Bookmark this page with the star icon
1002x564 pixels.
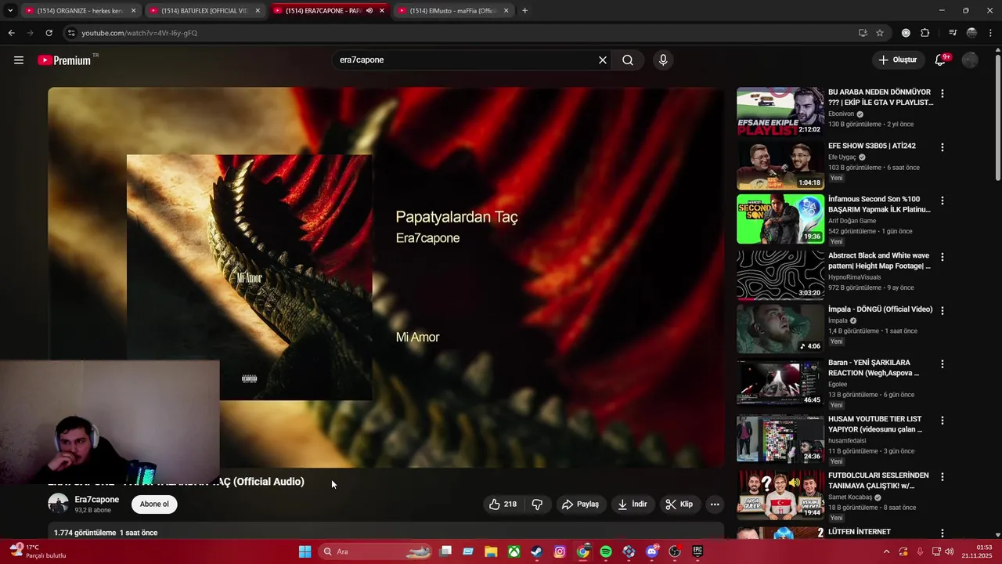(x=880, y=33)
